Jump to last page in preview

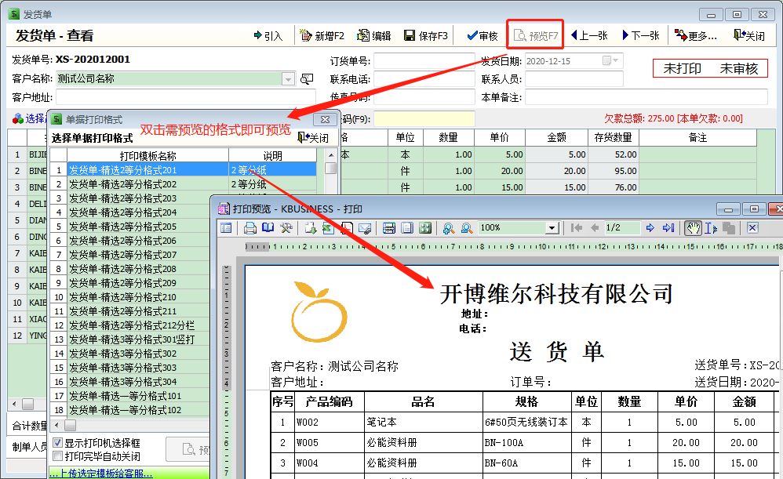tap(668, 228)
